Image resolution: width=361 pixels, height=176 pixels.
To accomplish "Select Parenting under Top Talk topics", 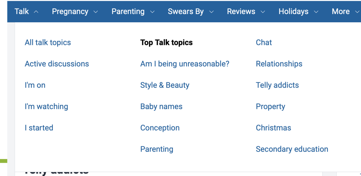I will [157, 149].
